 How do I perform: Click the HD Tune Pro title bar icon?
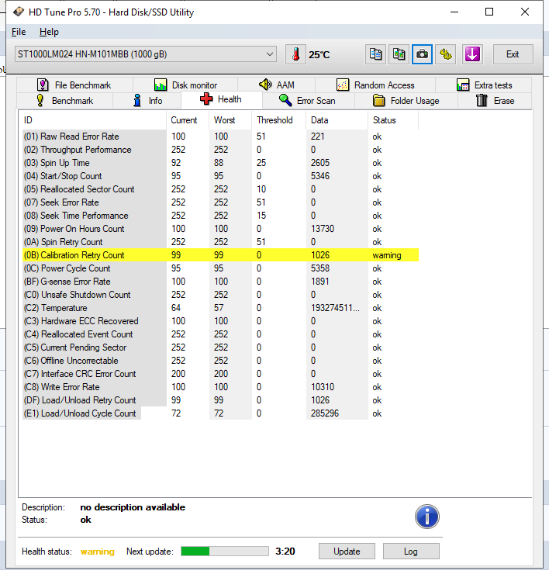click(19, 12)
